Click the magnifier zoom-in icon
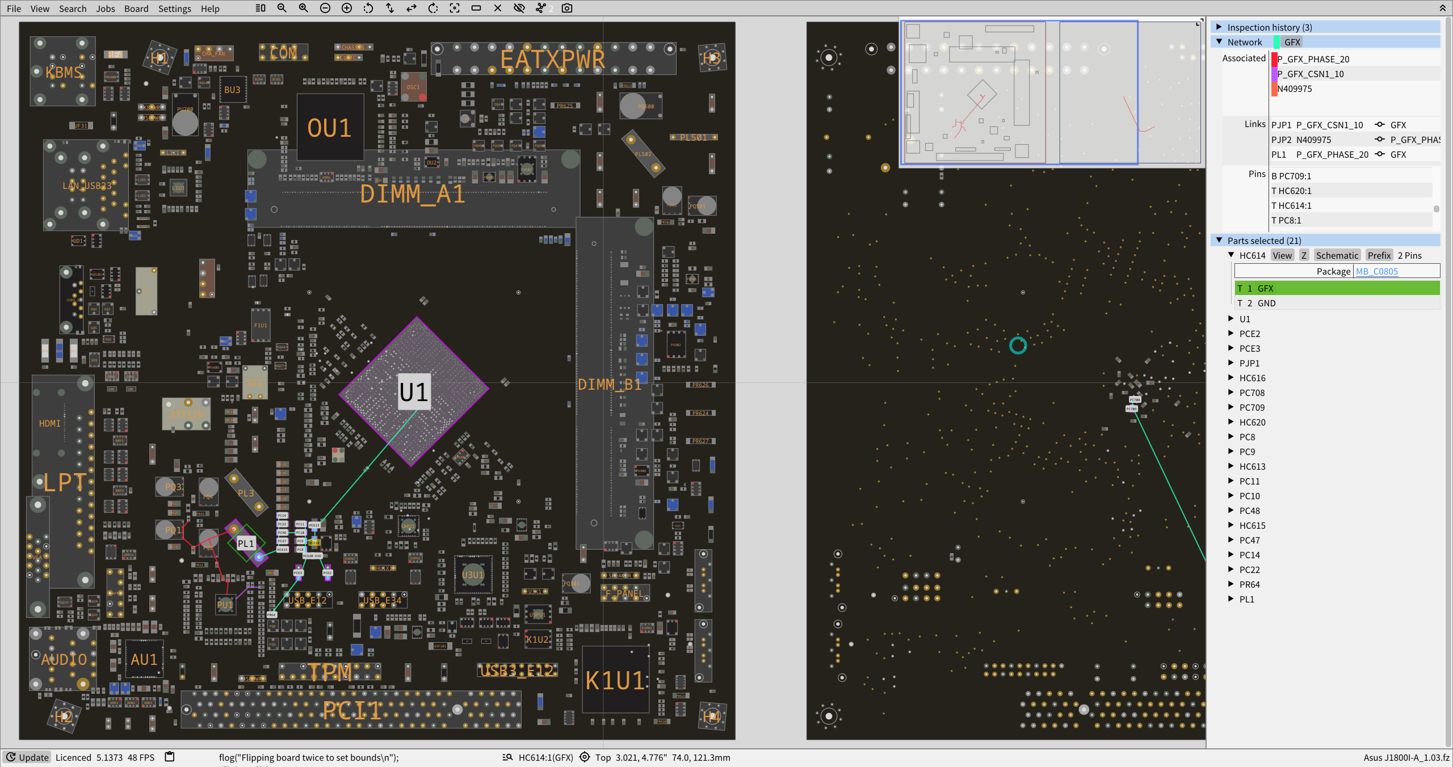This screenshot has width=1453, height=767. (304, 8)
